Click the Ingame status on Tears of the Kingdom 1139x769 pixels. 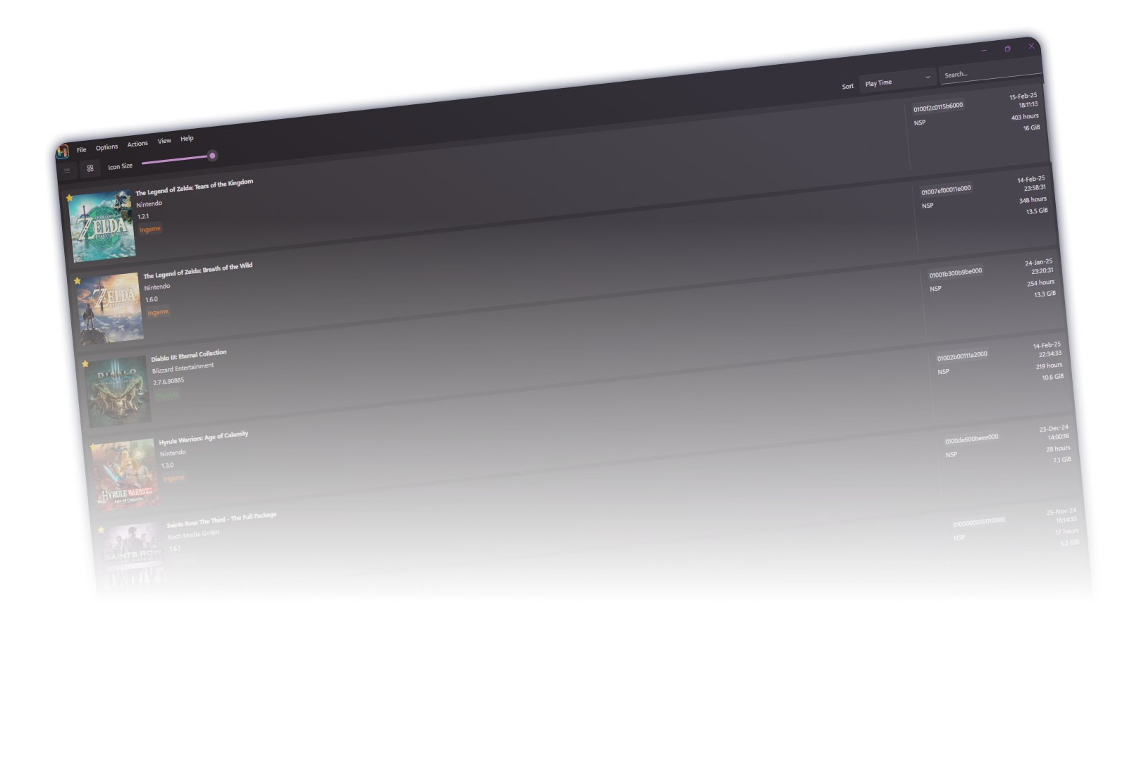tap(150, 229)
